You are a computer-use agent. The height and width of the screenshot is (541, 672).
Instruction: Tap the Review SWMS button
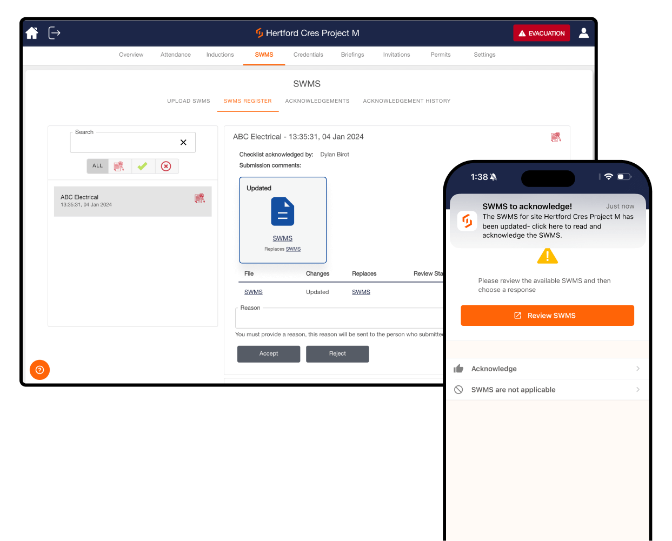[547, 315]
